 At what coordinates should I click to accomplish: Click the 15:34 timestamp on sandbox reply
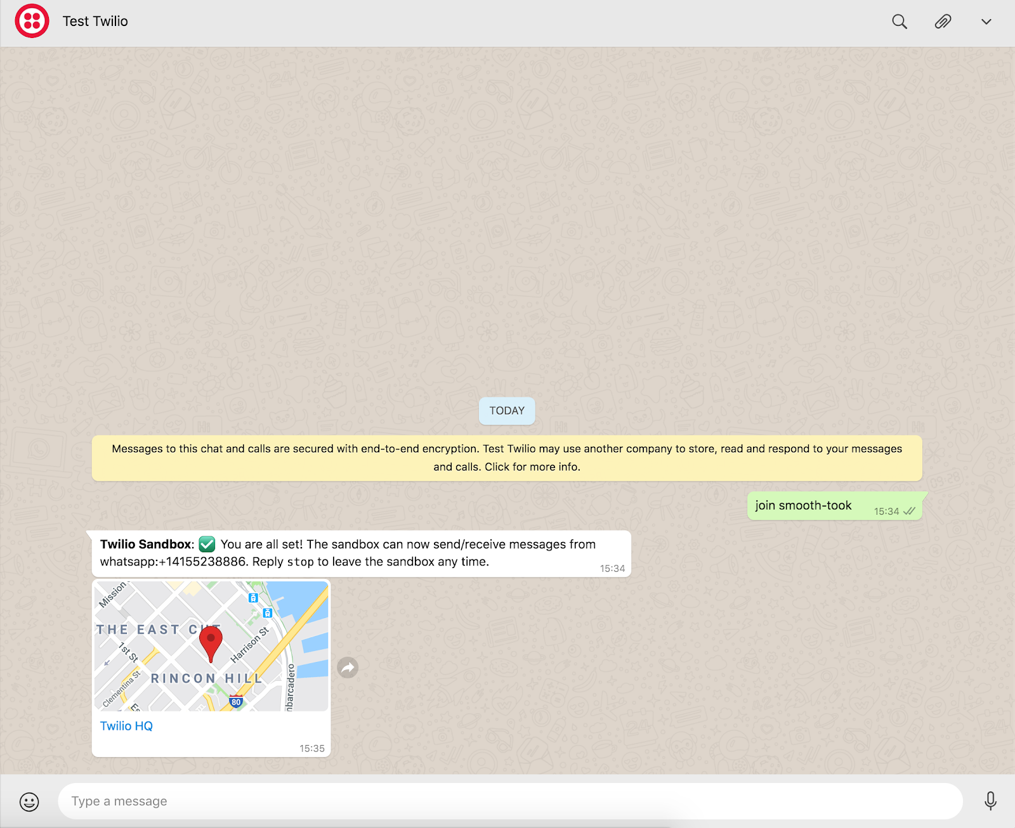pyautogui.click(x=612, y=569)
